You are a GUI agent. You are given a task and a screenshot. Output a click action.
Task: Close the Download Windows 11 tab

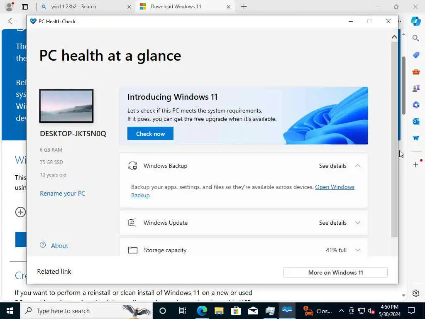coord(229,7)
